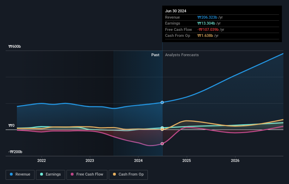Select the blue Revenue data point marker
Screen dimensions: 289x184
pyautogui.click(x=162, y=103)
